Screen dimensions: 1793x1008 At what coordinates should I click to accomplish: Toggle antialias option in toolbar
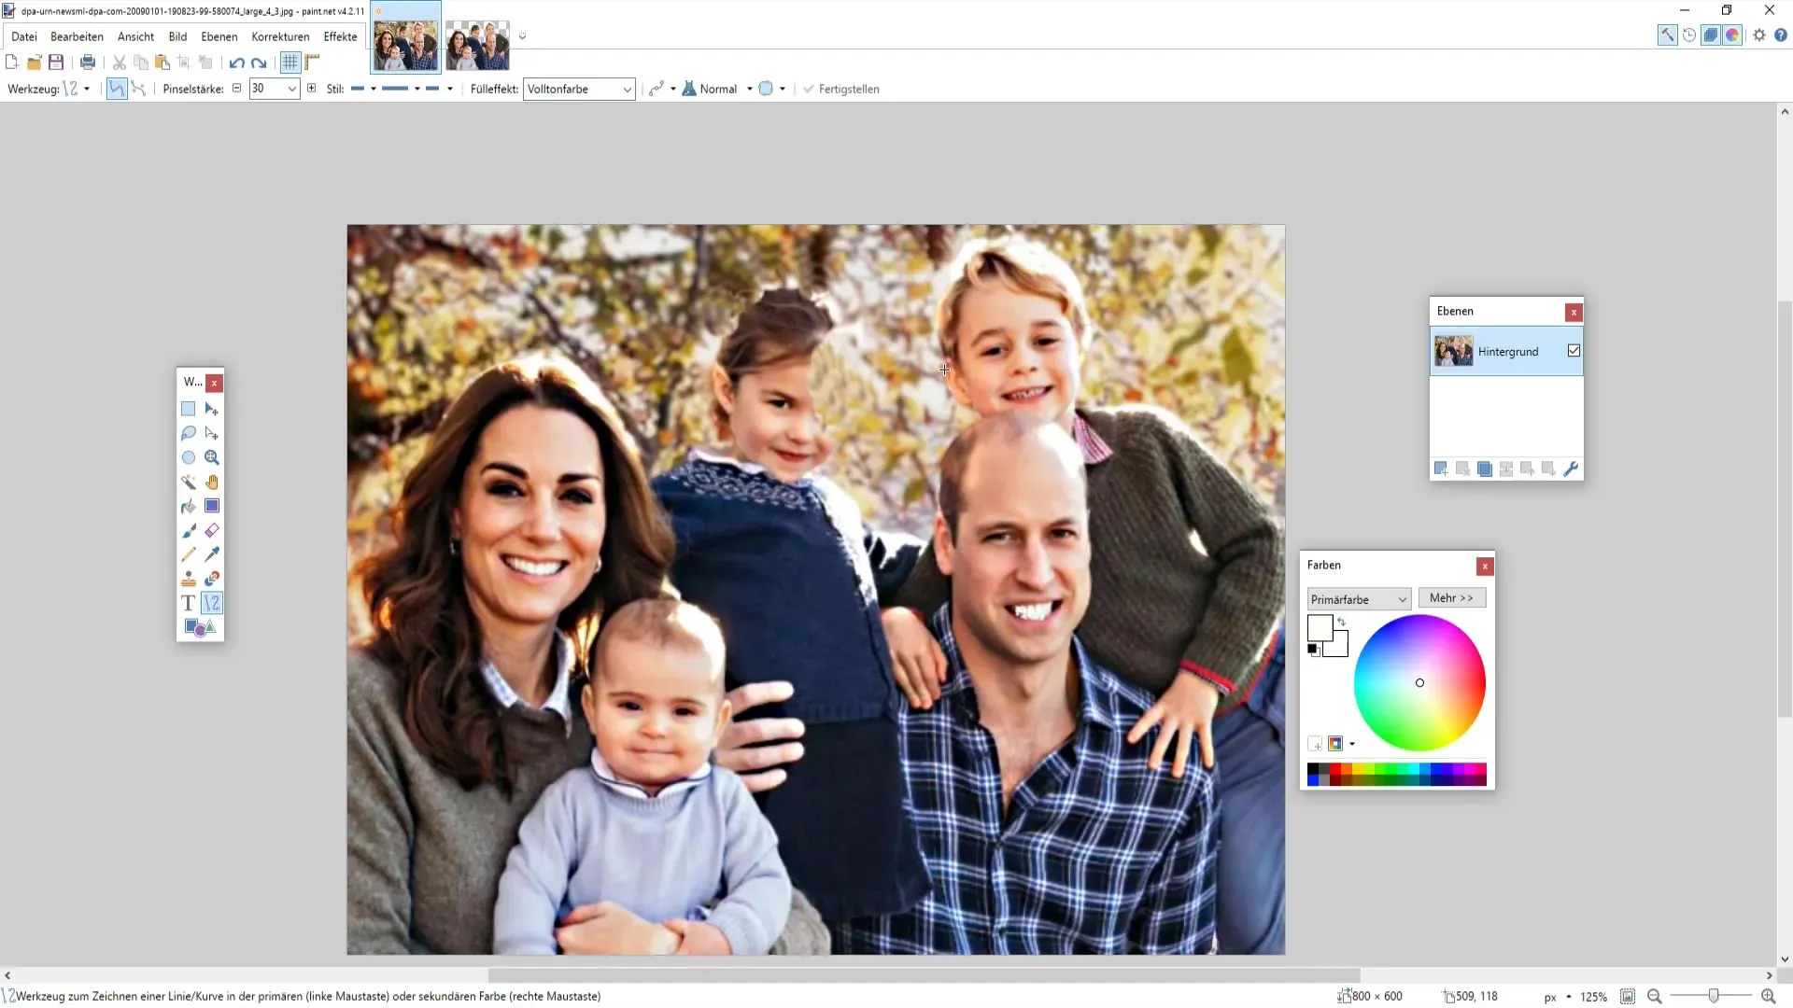(x=766, y=89)
